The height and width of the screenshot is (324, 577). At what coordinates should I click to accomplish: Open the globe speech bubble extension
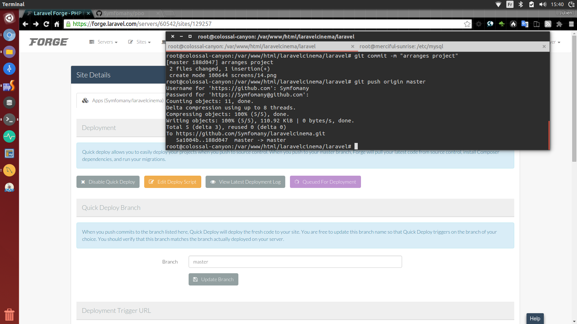pyautogui.click(x=490, y=24)
